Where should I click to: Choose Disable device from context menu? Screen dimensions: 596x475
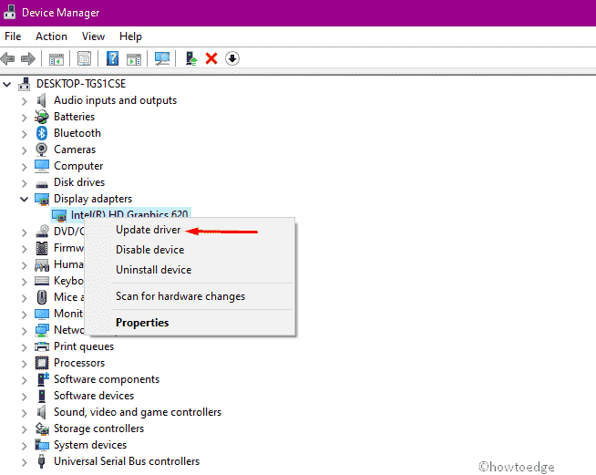[149, 250]
